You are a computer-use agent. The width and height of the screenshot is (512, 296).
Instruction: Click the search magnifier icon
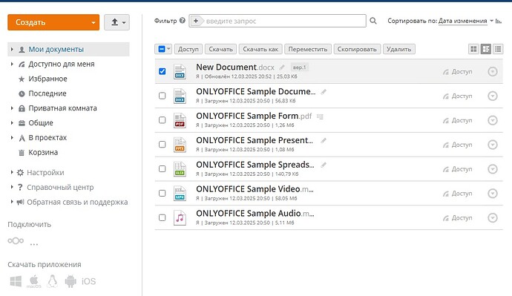(373, 21)
